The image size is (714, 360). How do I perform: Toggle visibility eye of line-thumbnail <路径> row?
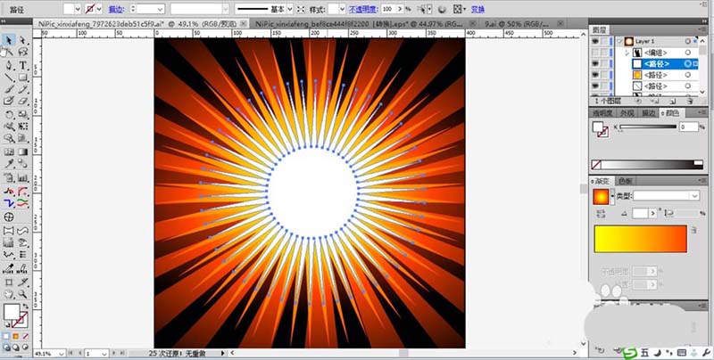(594, 86)
